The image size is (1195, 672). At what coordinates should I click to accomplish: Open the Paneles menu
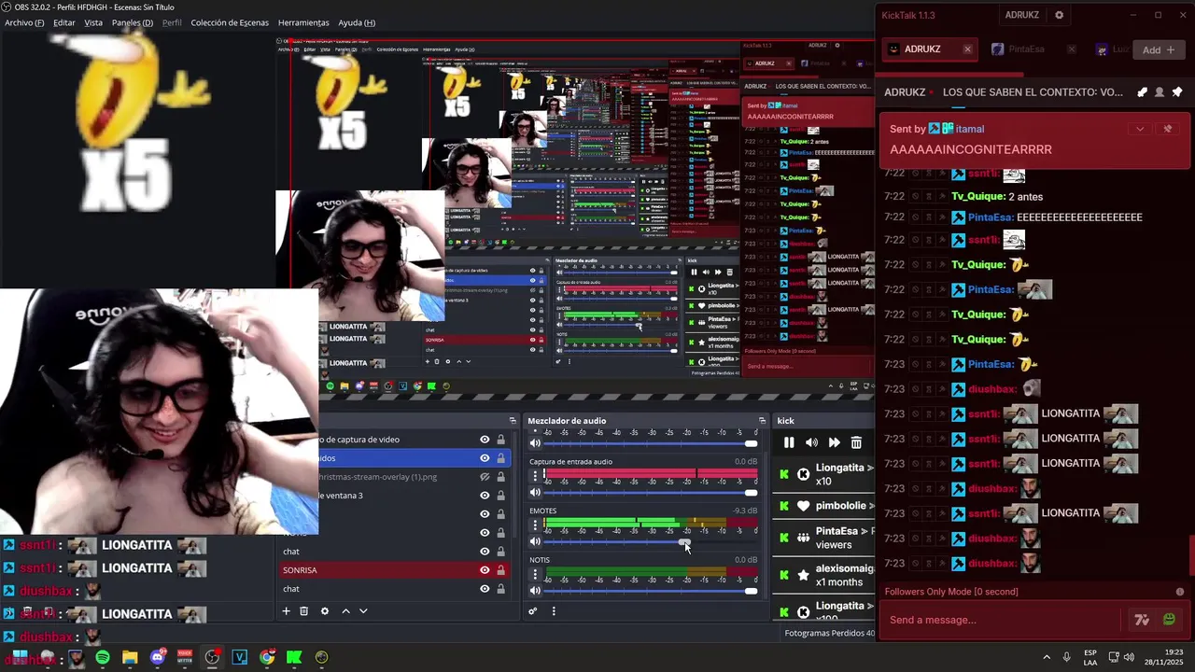(133, 22)
